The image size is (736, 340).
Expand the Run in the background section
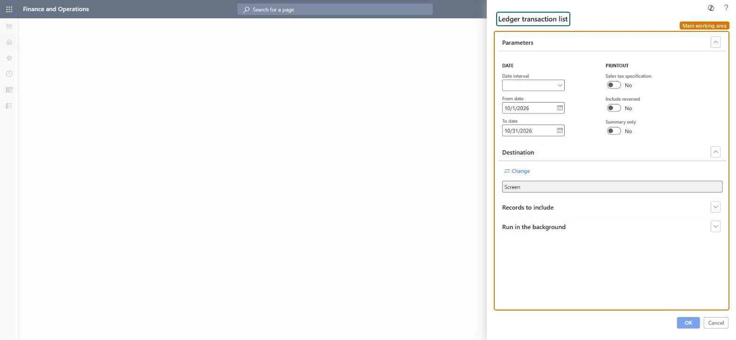(x=716, y=226)
